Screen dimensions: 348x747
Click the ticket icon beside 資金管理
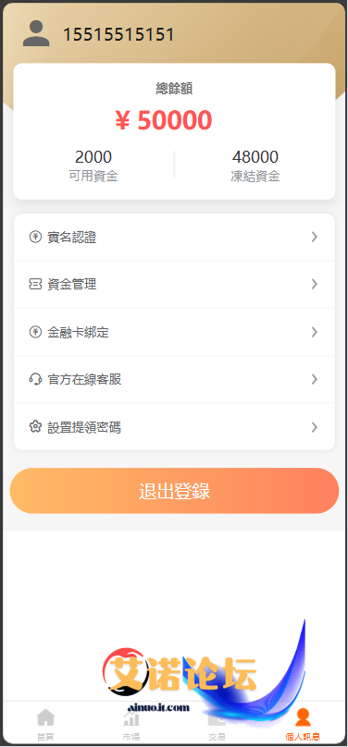35,285
